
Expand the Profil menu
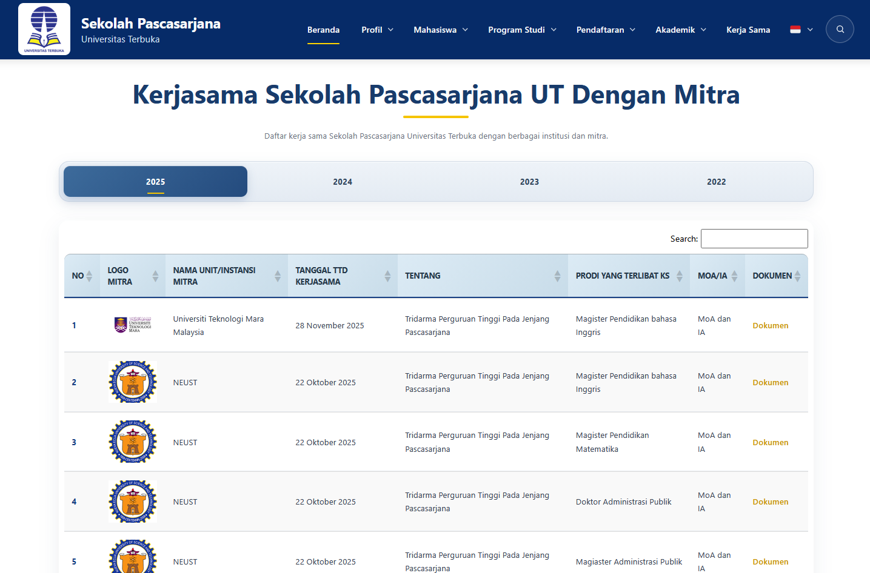click(x=377, y=30)
